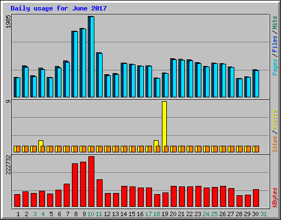Click the cyan pages bar for day 9
This screenshot has height=220, width=281.
[x=84, y=63]
